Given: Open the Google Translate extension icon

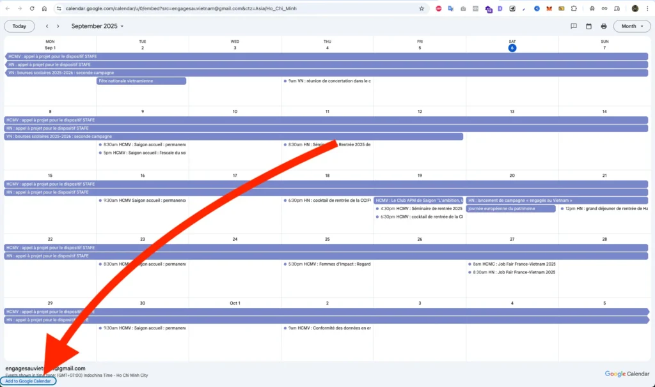Looking at the screenshot, I should pyautogui.click(x=451, y=9).
